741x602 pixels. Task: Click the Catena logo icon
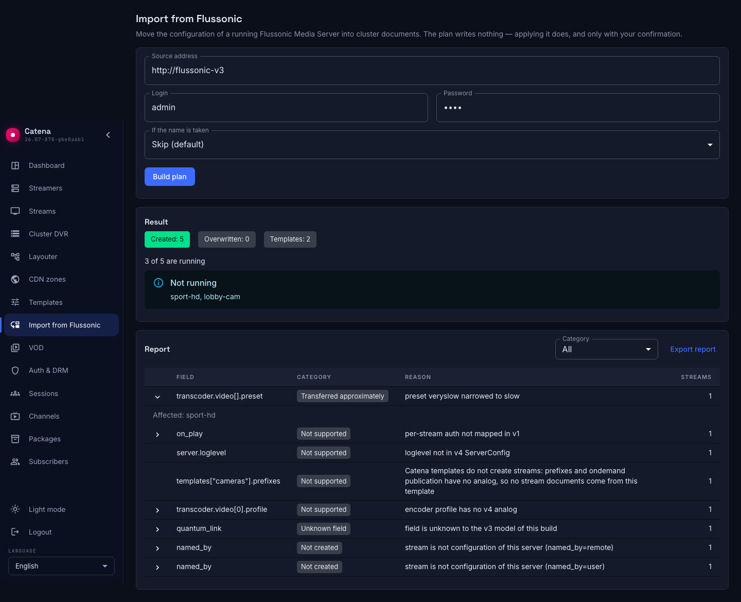coord(13,135)
